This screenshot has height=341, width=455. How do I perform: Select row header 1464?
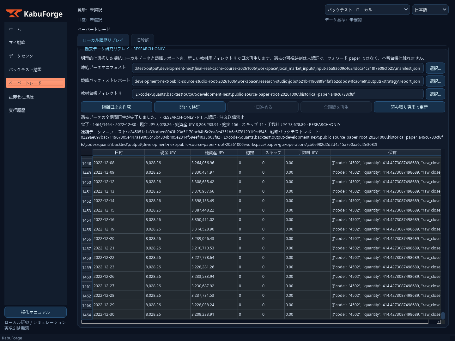point(87,314)
